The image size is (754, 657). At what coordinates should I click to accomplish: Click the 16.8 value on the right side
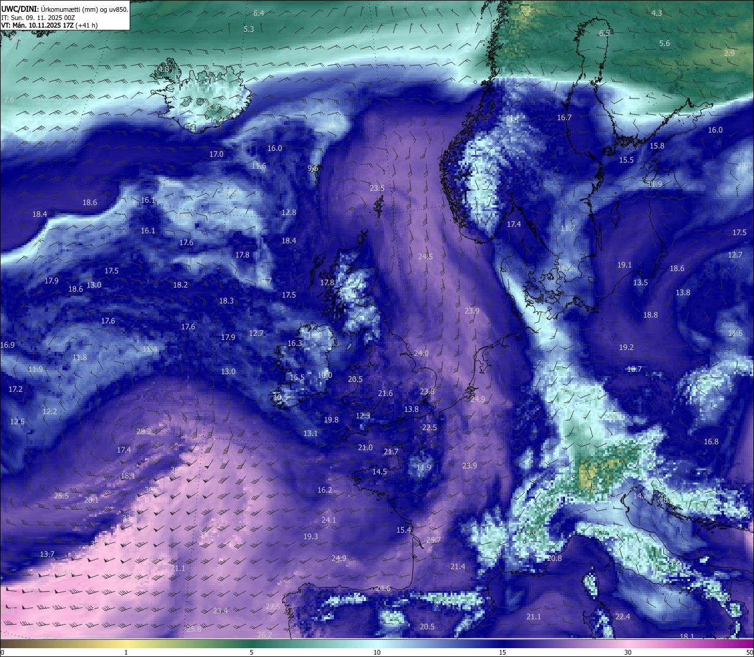(711, 441)
